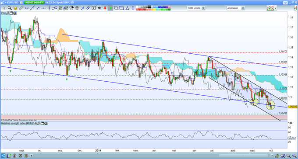The image size is (298, 159).
Task: Select the ruler measurement tool
Action: point(21,8)
